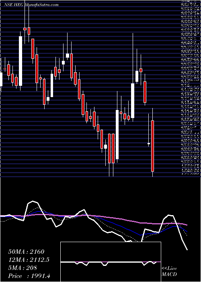Open the <<Live MACD label
The width and height of the screenshot is (201, 282).
(169, 272)
